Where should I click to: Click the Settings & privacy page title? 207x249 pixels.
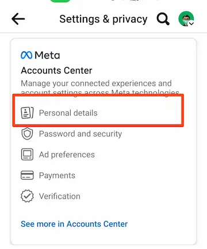click(103, 19)
